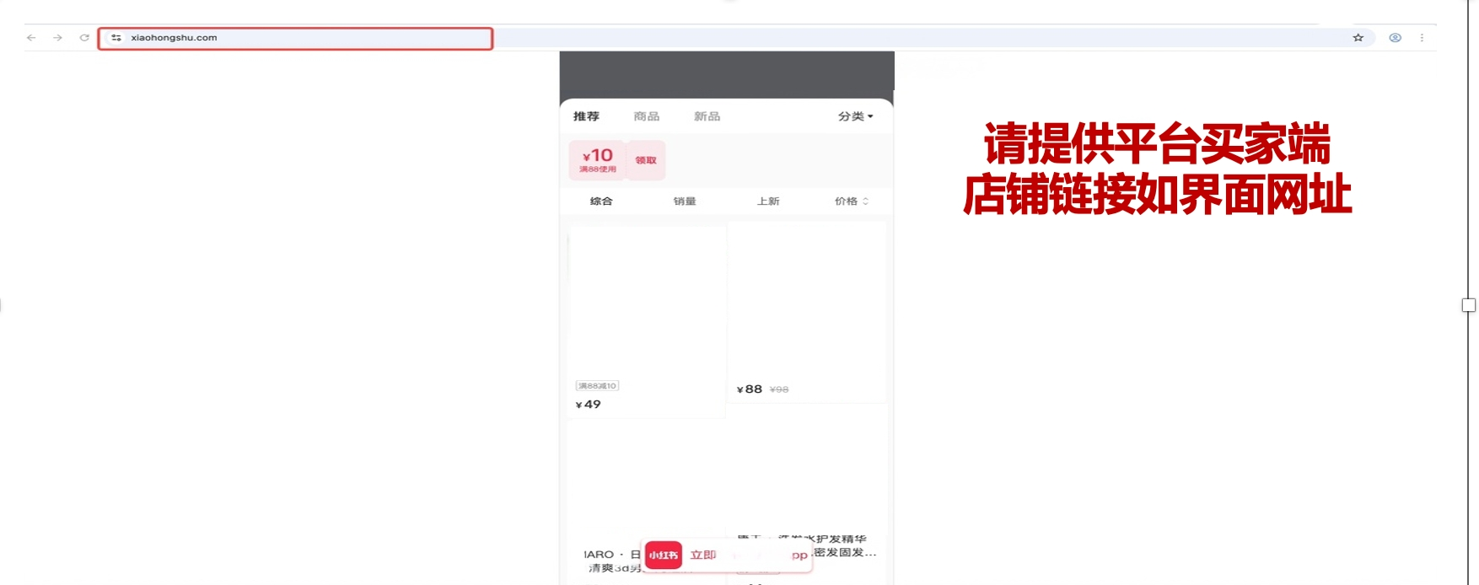Screen dimensions: 1479x585
Task: Expand the 分类 category dropdown
Action: (855, 116)
